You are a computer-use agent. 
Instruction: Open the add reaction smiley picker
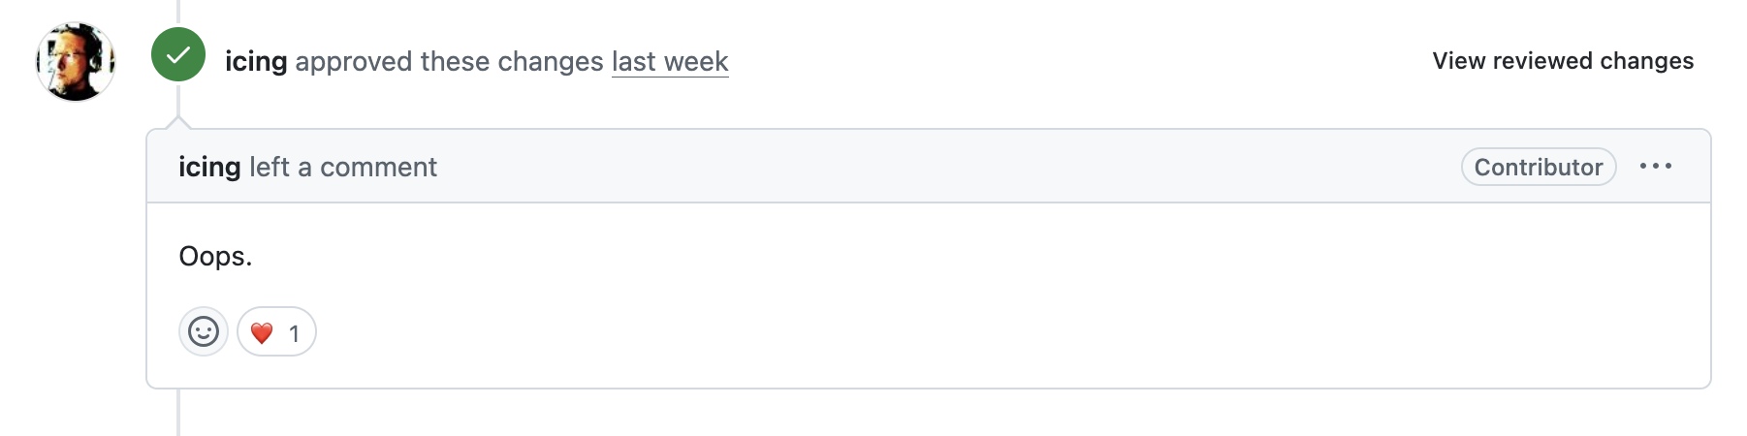204,332
